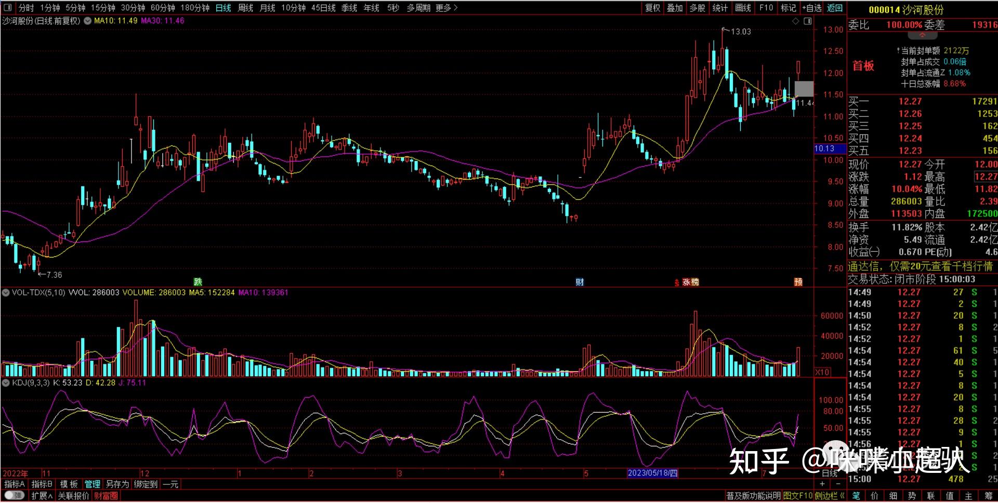Open the 多周期 view
Screen dimensions: 998x503
(418, 8)
